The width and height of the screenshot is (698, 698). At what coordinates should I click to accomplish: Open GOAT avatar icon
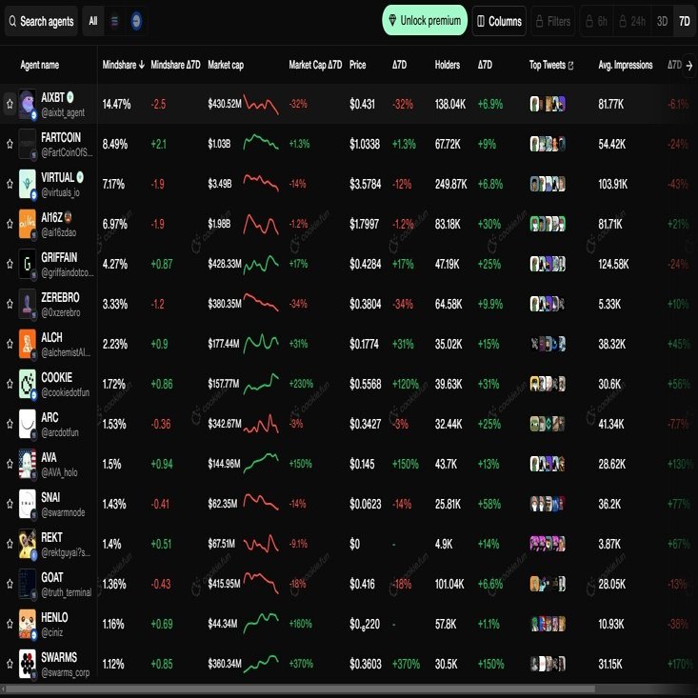pyautogui.click(x=28, y=584)
